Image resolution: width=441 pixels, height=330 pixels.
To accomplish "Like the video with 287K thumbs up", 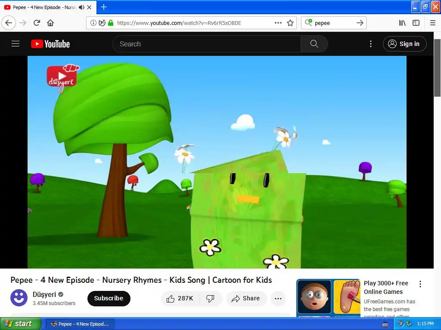I will pos(180,298).
